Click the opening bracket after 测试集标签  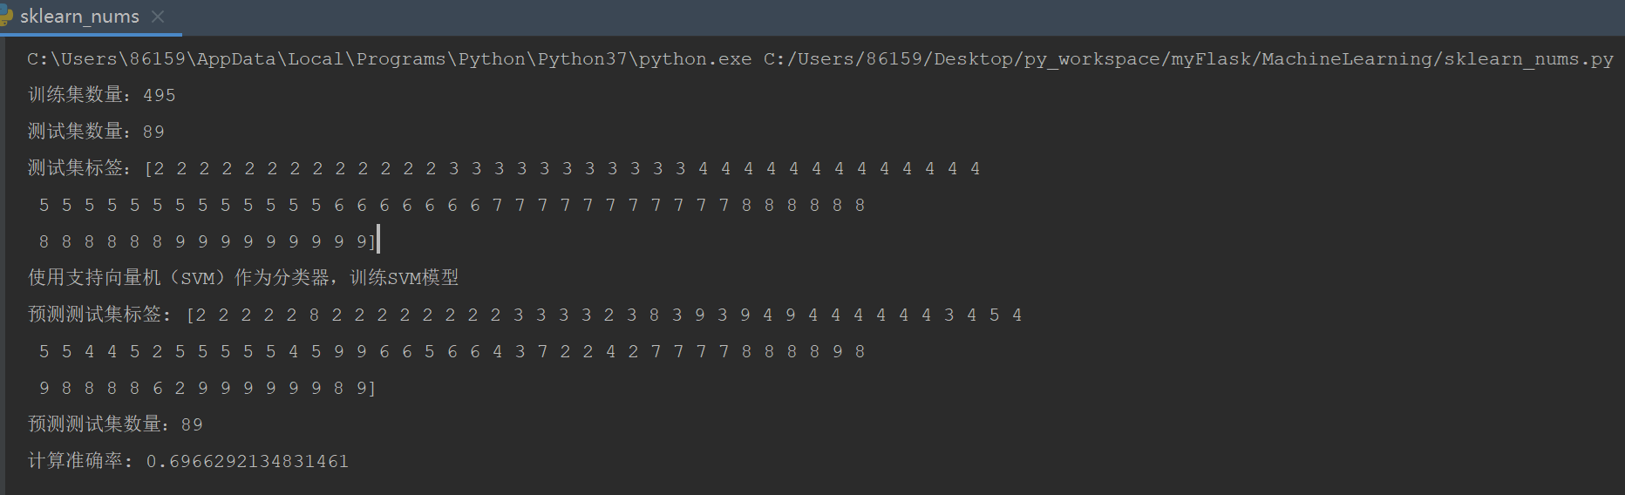pyautogui.click(x=148, y=168)
